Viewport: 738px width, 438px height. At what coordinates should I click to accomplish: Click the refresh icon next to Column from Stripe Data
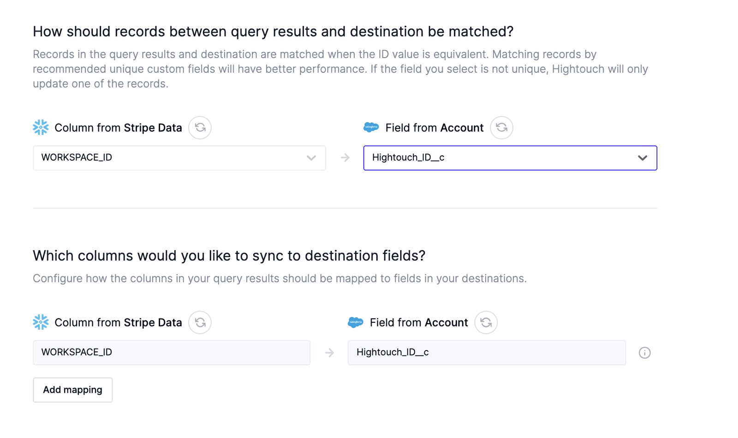[200, 128]
